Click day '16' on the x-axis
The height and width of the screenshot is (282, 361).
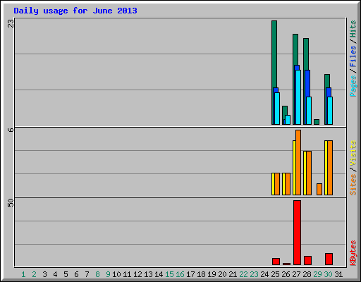(x=180, y=274)
